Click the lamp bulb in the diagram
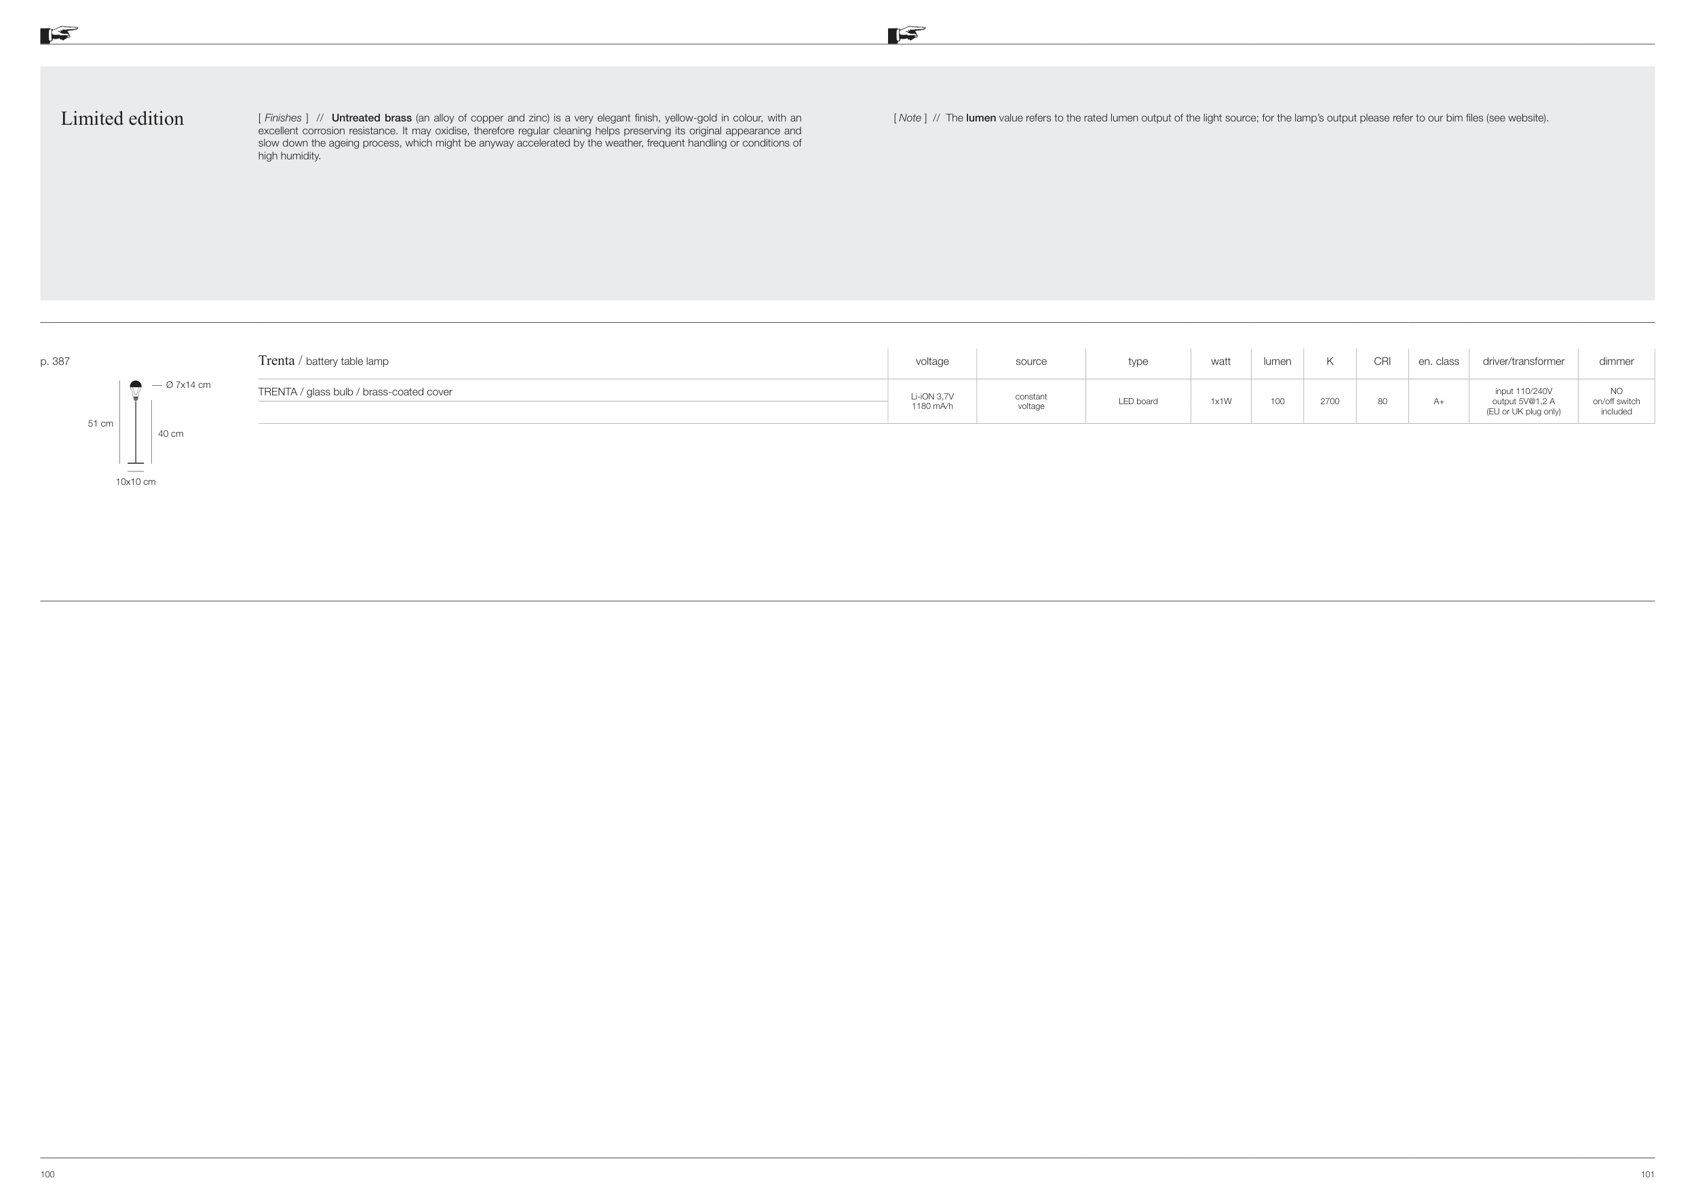The image size is (1696, 1199). [x=136, y=389]
